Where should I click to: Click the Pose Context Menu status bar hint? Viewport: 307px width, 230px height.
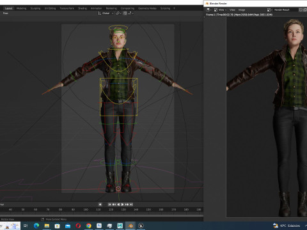54,219
